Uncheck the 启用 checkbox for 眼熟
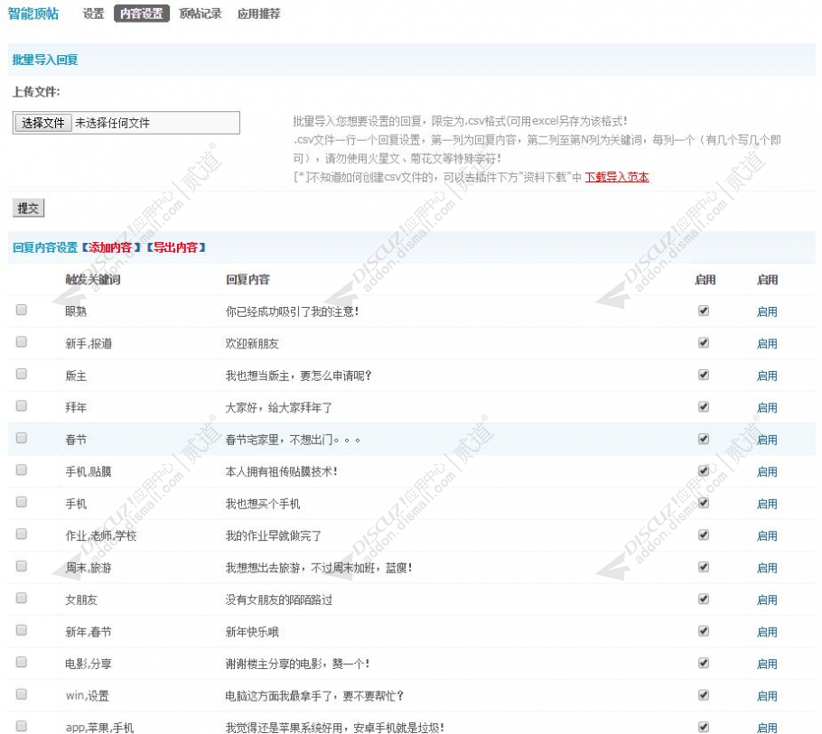The height and width of the screenshot is (734, 822). pos(704,311)
